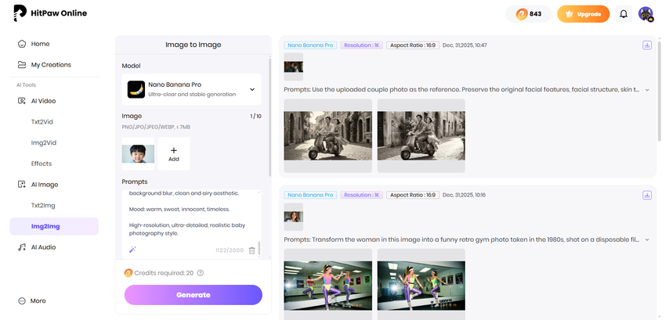This screenshot has height=320, width=669.
Task: Click 'Credits required: 20' text
Action: click(x=164, y=273)
